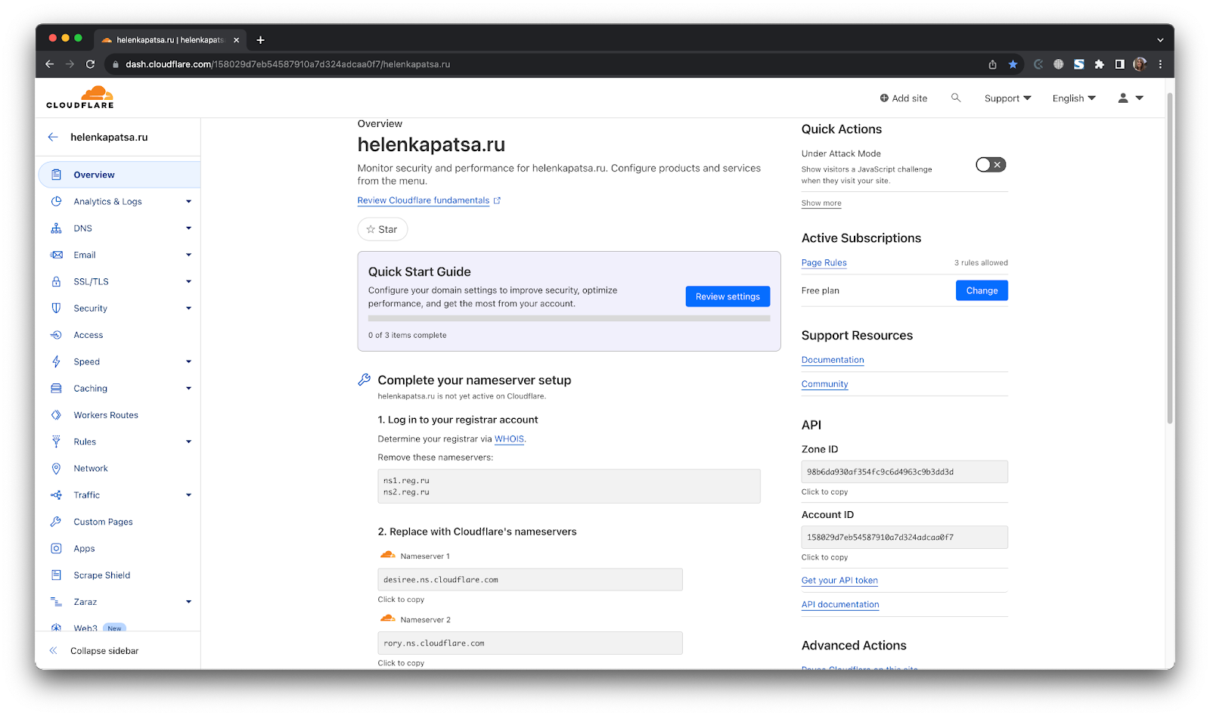Screen dimensions: 1210x716
Task: Click the Network location pin icon
Action: (x=56, y=469)
